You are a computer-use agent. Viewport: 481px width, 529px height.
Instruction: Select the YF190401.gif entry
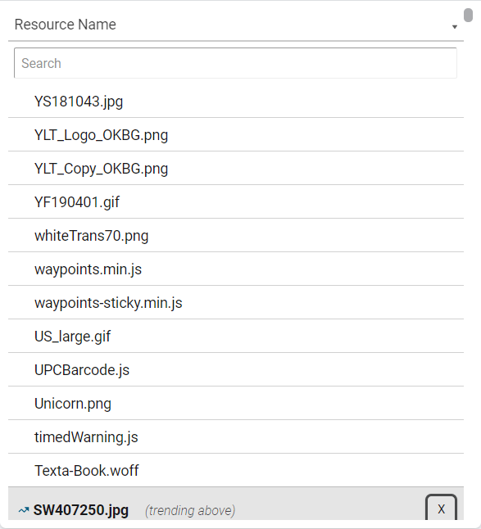click(236, 201)
